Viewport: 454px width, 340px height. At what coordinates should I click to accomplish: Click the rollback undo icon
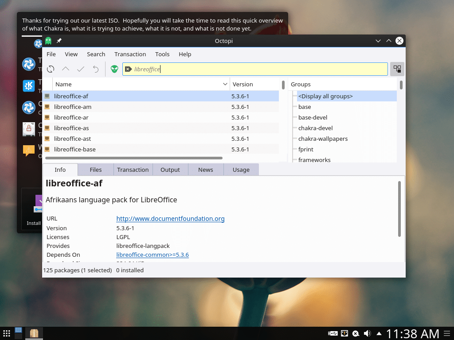click(96, 69)
